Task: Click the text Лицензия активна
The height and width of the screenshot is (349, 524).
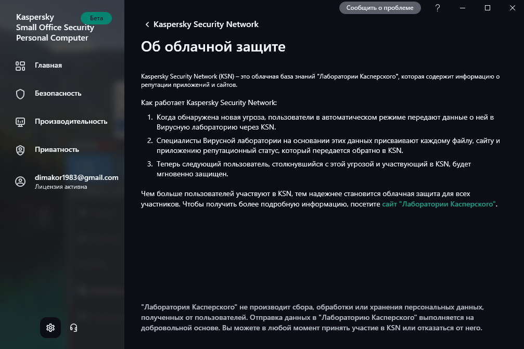Action: point(61,187)
